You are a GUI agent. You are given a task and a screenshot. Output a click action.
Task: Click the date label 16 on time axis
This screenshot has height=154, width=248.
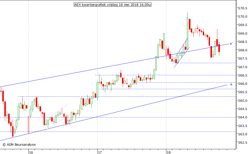[x=31, y=152]
